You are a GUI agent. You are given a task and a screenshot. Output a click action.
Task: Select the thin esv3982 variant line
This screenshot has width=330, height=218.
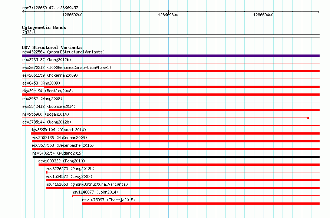tap(171, 102)
